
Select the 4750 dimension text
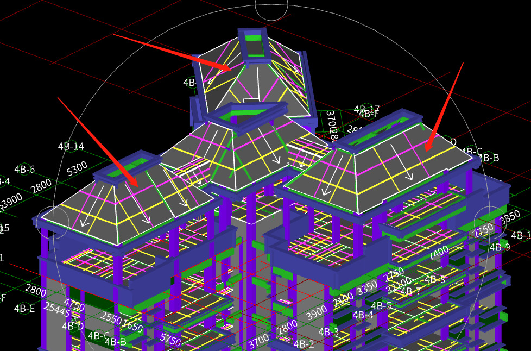point(74,304)
